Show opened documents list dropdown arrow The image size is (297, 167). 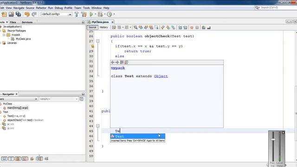coord(295,22)
